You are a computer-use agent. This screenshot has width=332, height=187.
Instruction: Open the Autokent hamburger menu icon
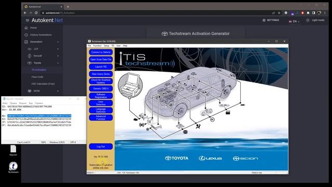coord(27,20)
